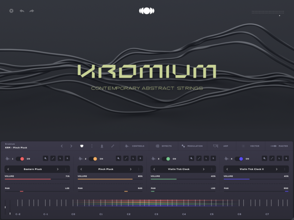Screen dimensions: 294x220
Task: Switch to the Modulation tab
Action: click(192, 146)
